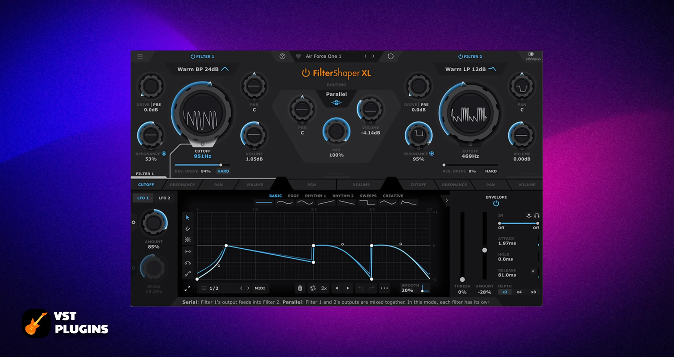Click the dice randomize icon
The image size is (674, 357).
coord(313,288)
